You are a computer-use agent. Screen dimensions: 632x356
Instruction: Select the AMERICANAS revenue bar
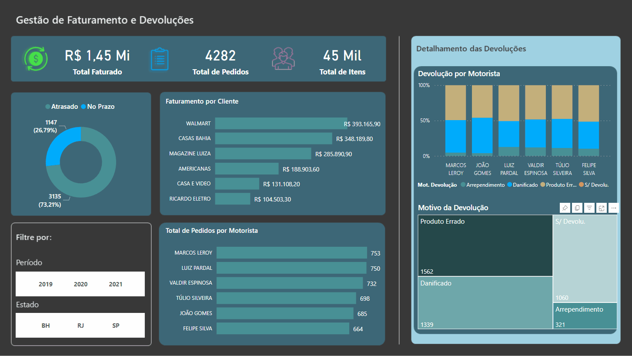[247, 169]
